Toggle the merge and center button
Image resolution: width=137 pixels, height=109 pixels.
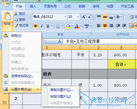[133, 26]
